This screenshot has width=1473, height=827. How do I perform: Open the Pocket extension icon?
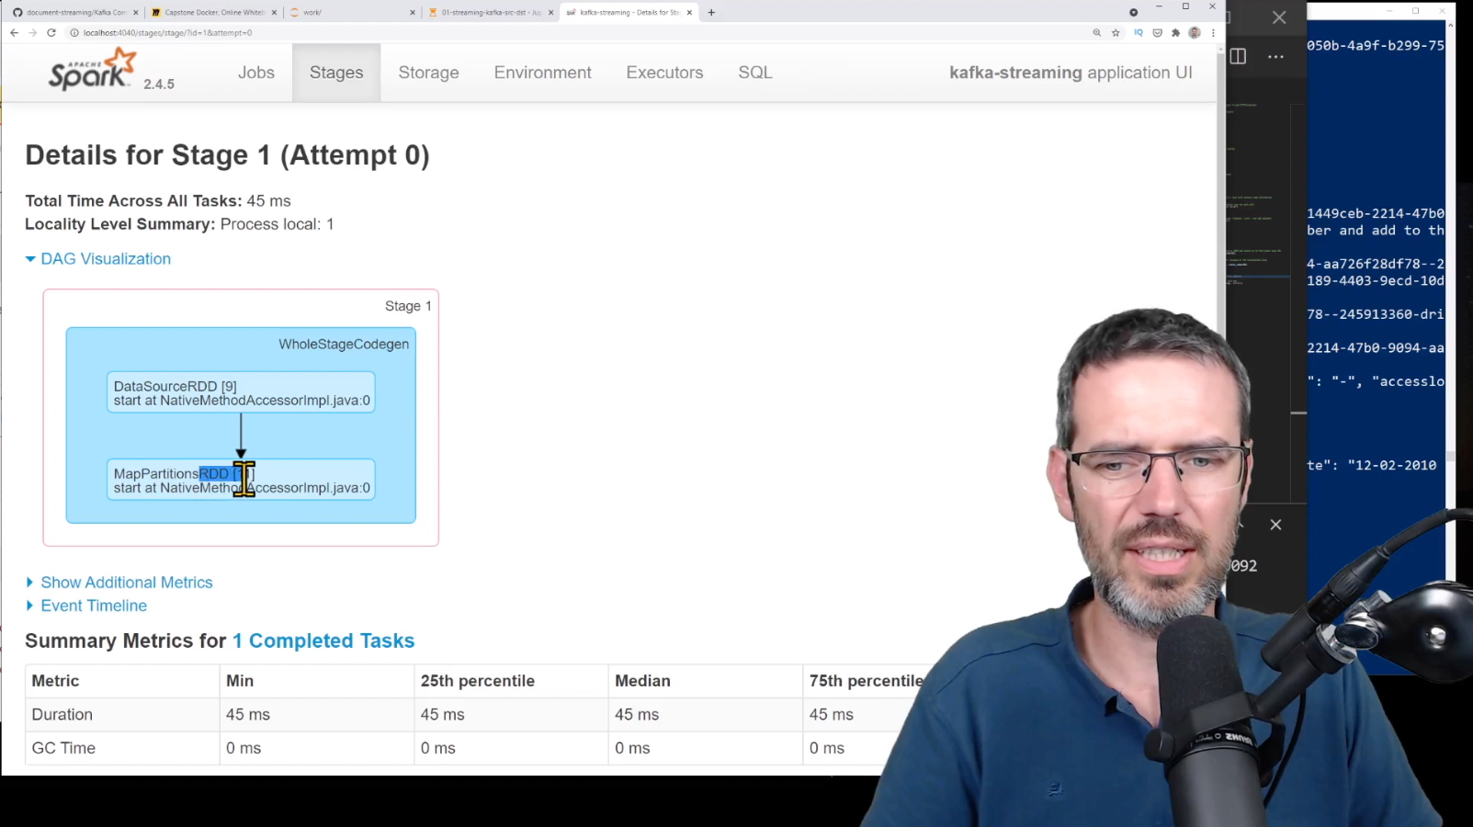pos(1157,32)
